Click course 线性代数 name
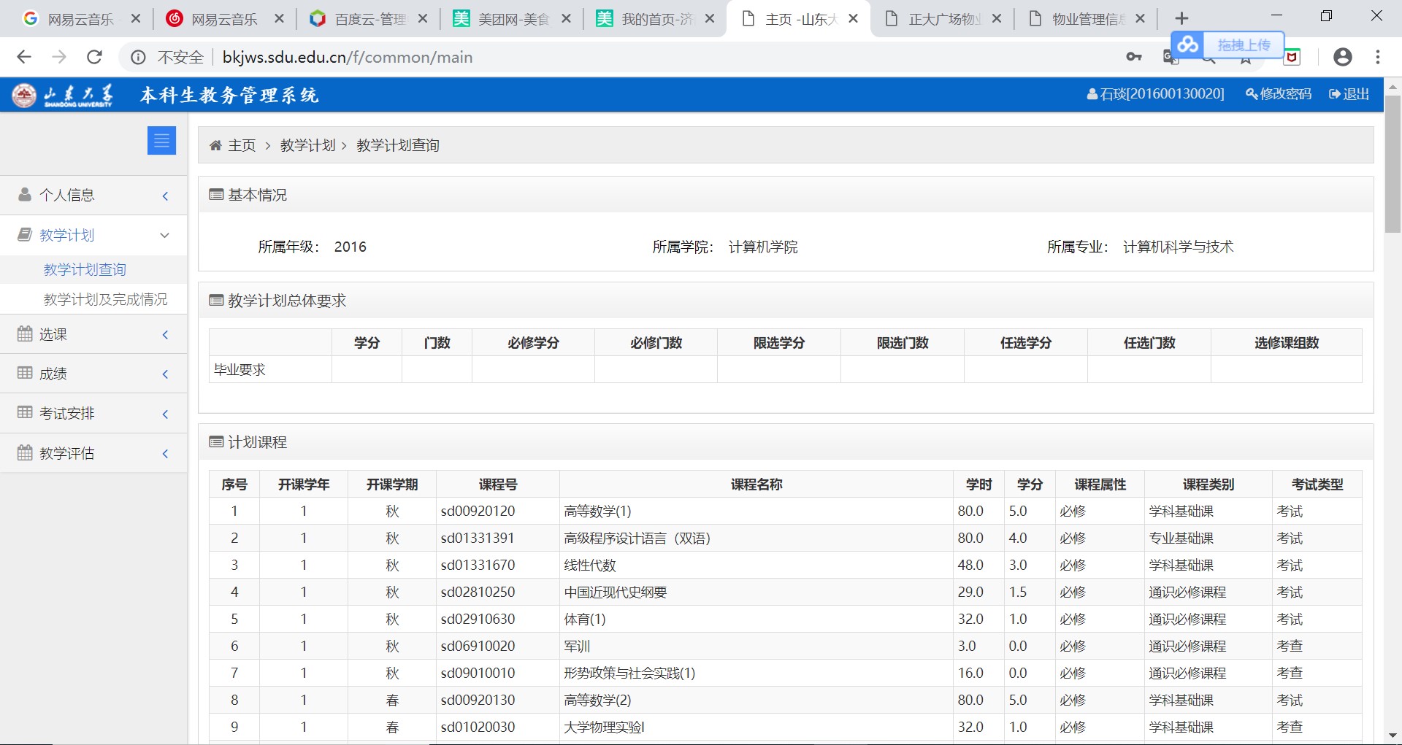 pos(590,565)
